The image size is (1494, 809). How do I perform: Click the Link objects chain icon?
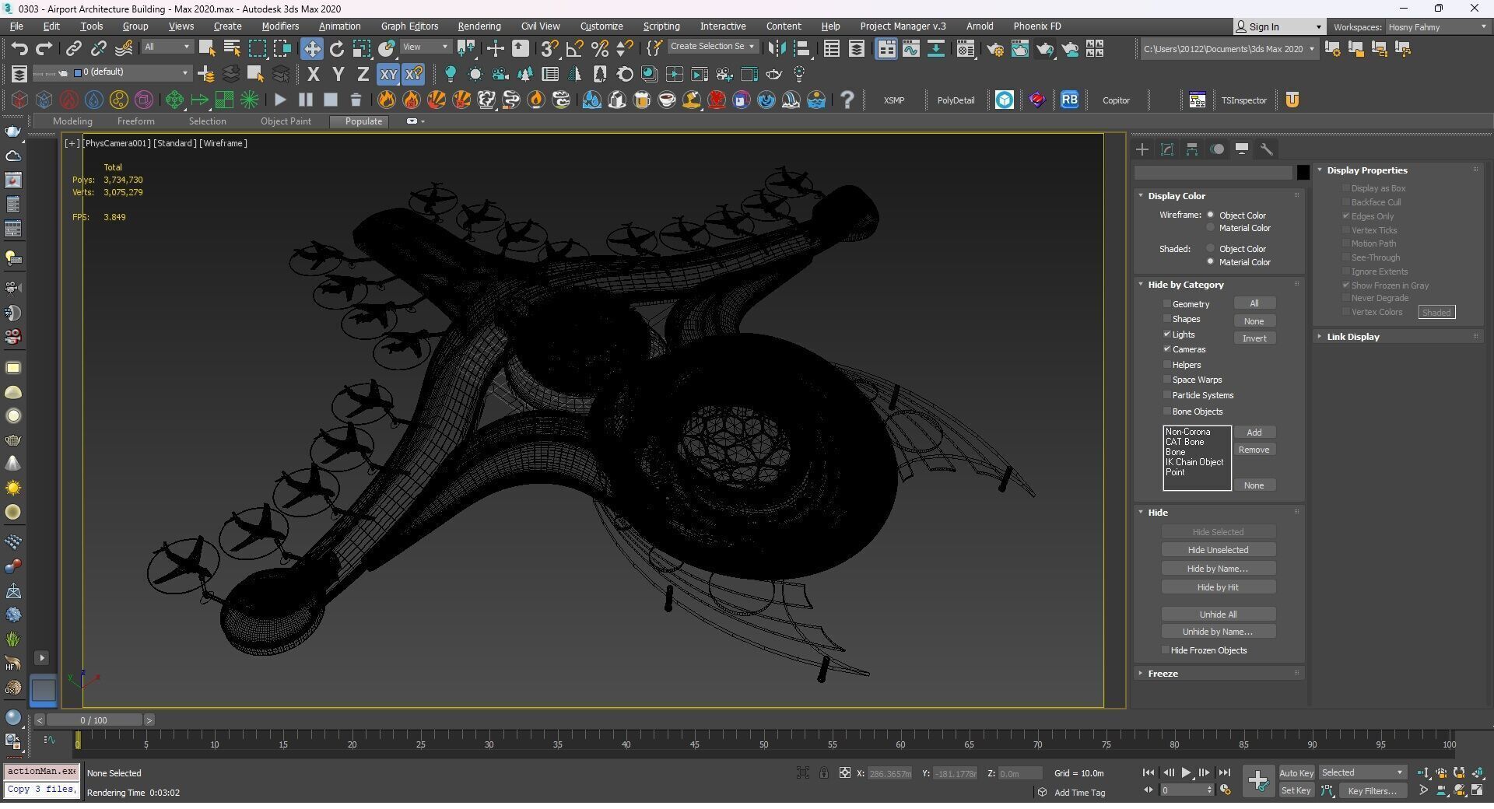coord(73,49)
